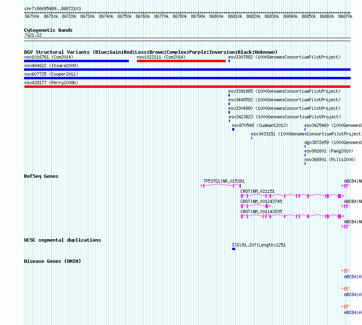Open the esv3423823 variant label
362x325 pixels.
pos(285,117)
